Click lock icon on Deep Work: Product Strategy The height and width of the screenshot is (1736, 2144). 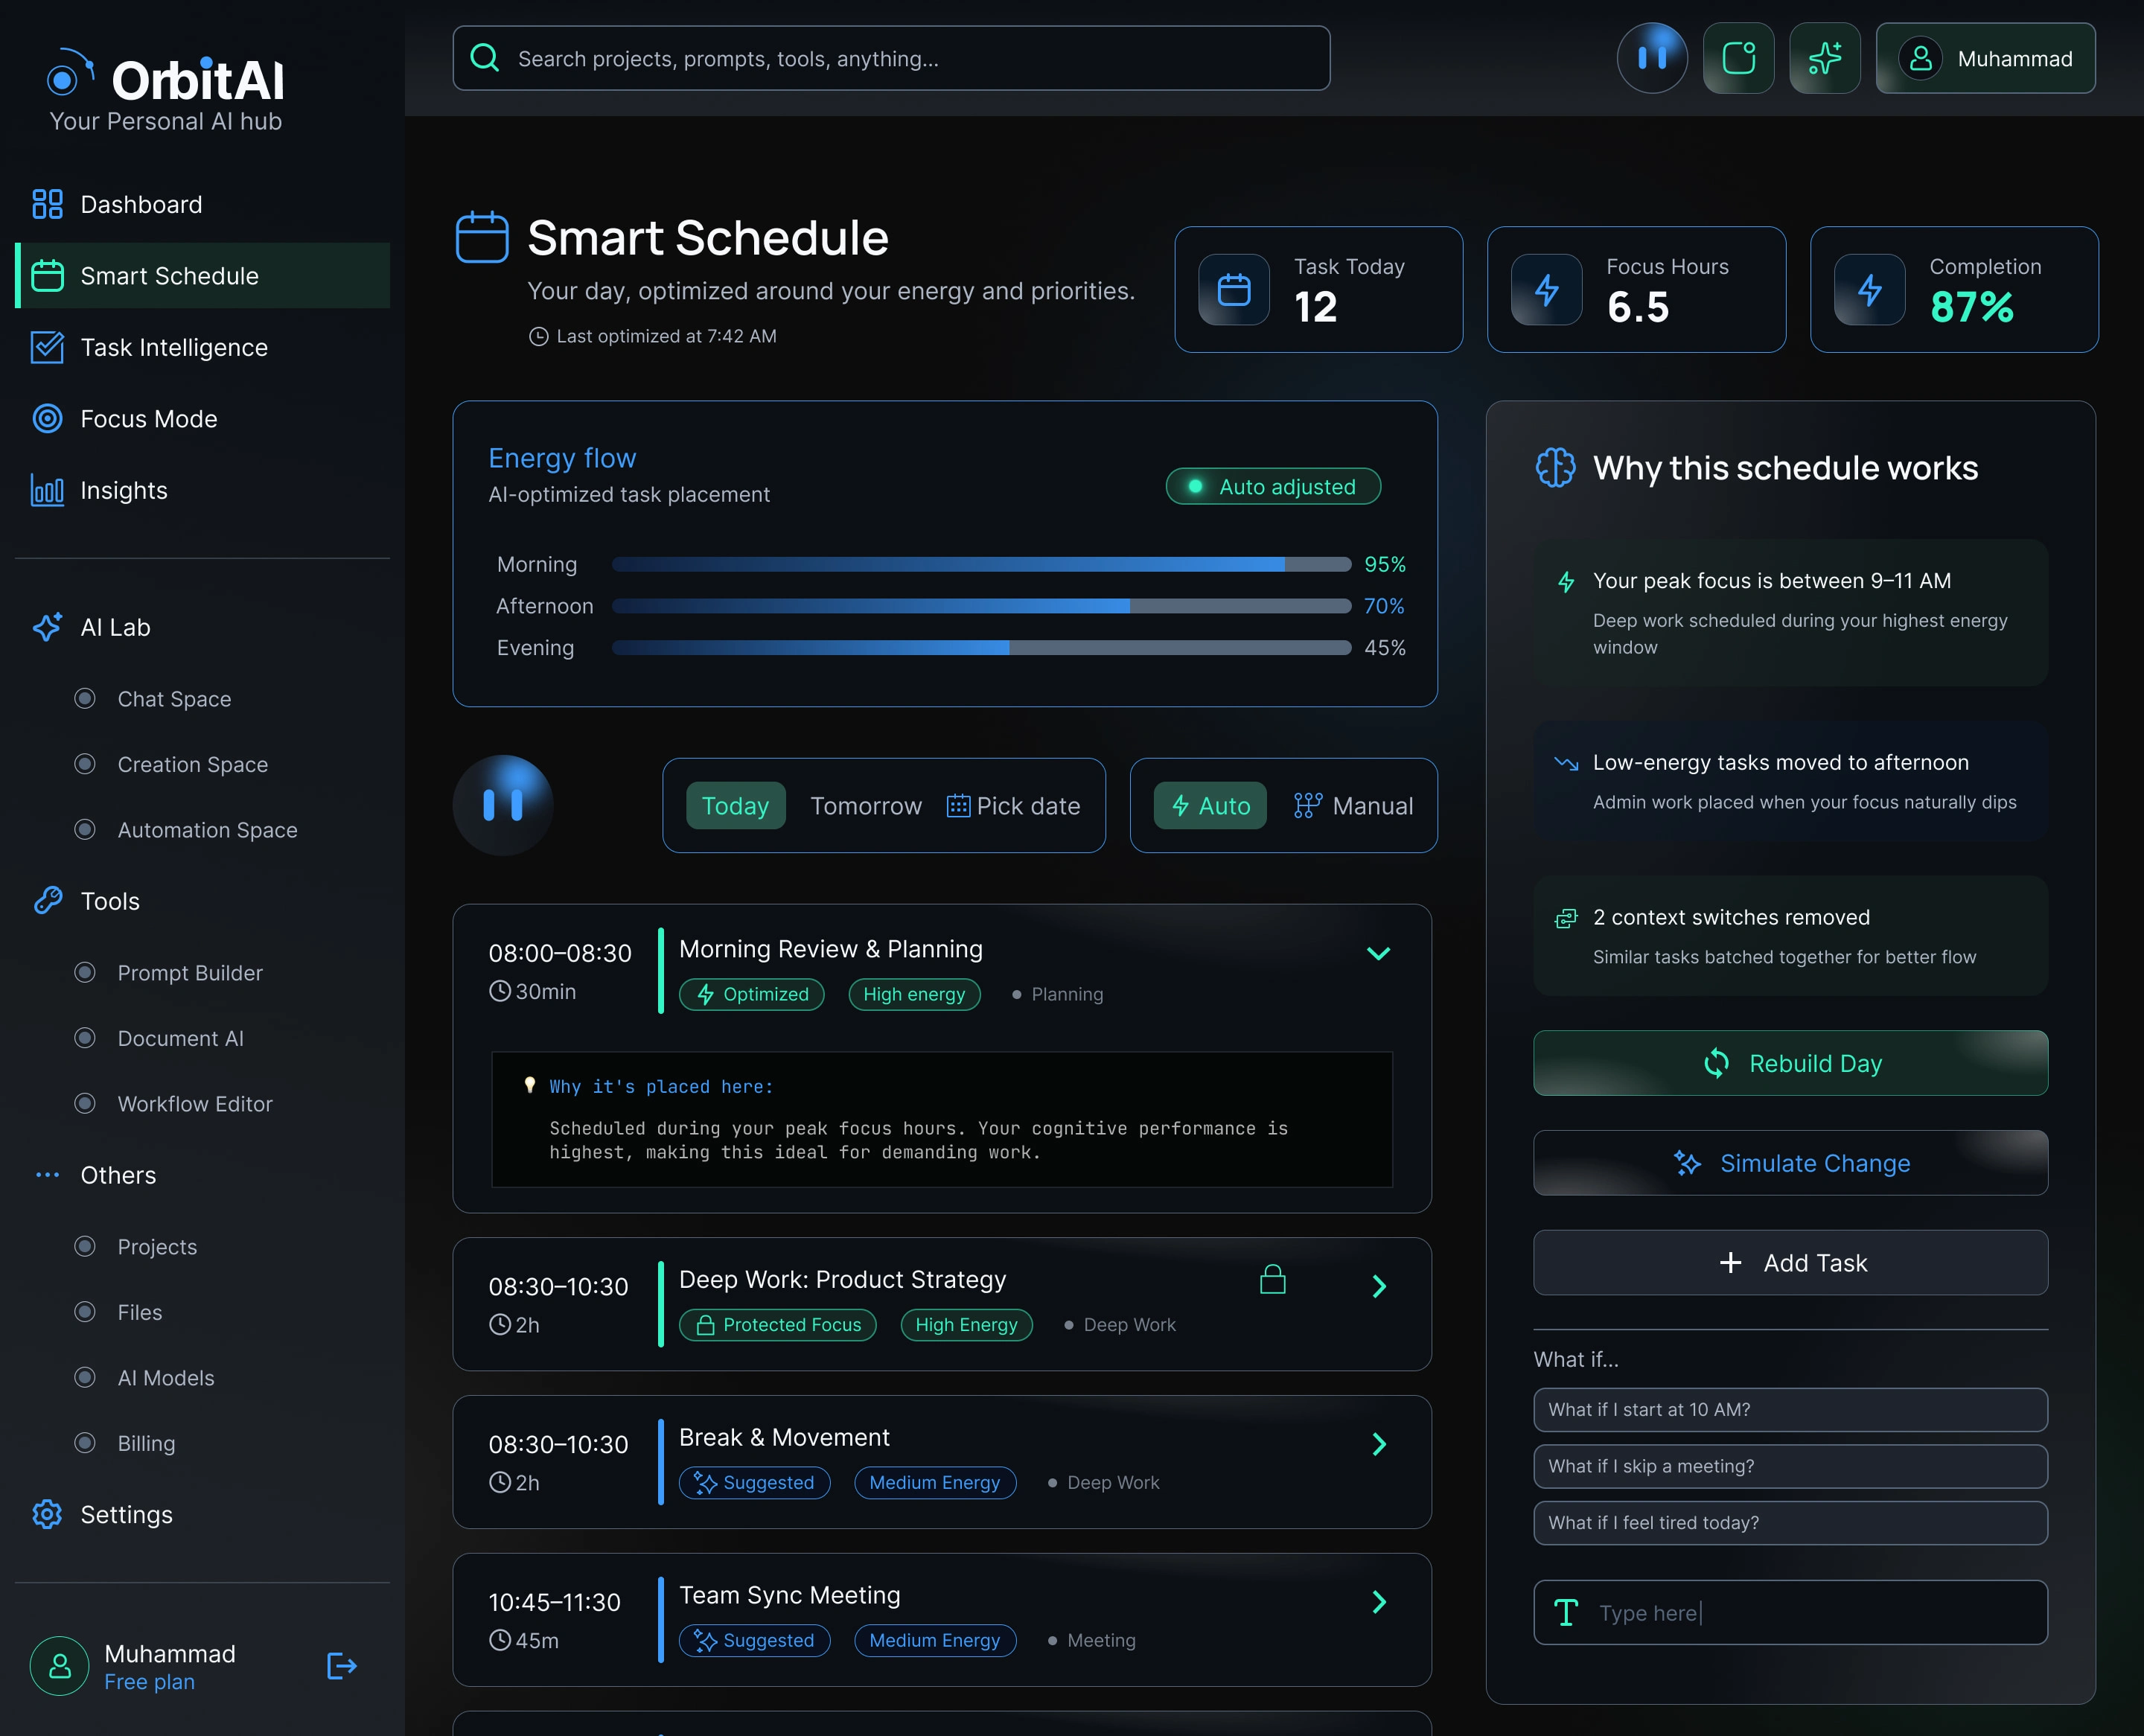(x=1272, y=1280)
